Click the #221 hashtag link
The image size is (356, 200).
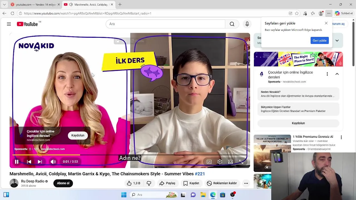[x=200, y=174]
